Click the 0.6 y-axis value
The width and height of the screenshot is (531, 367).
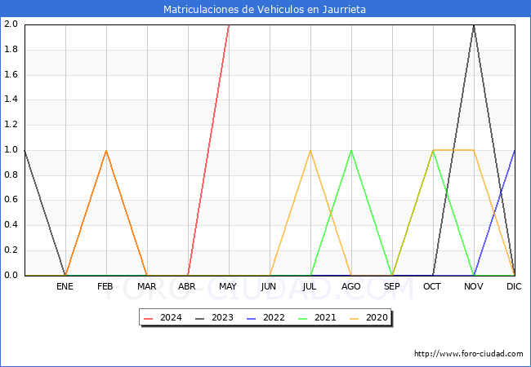11,200
